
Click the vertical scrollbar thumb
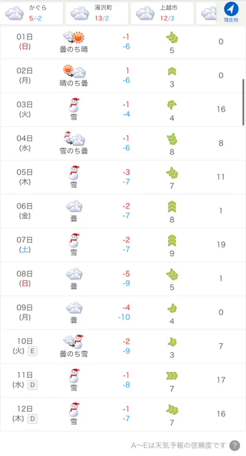coord(243,102)
